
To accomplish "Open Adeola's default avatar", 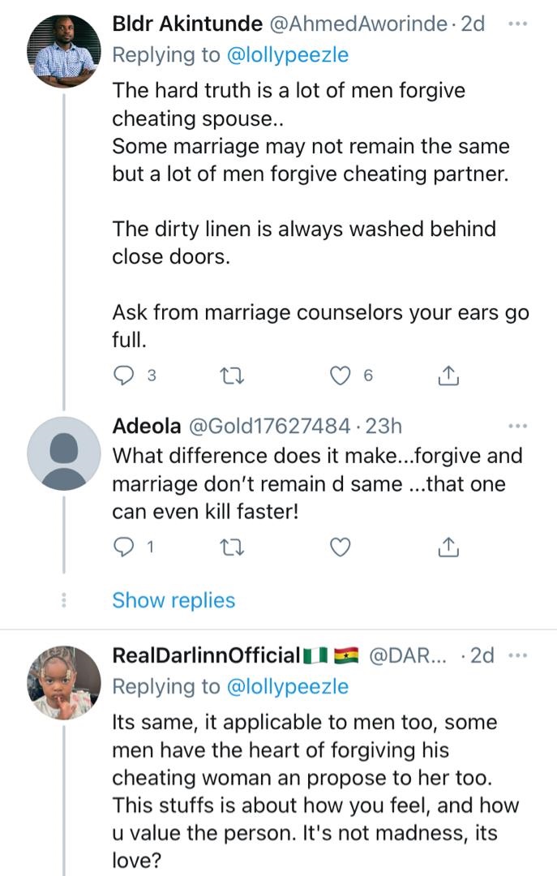I will point(63,453).
